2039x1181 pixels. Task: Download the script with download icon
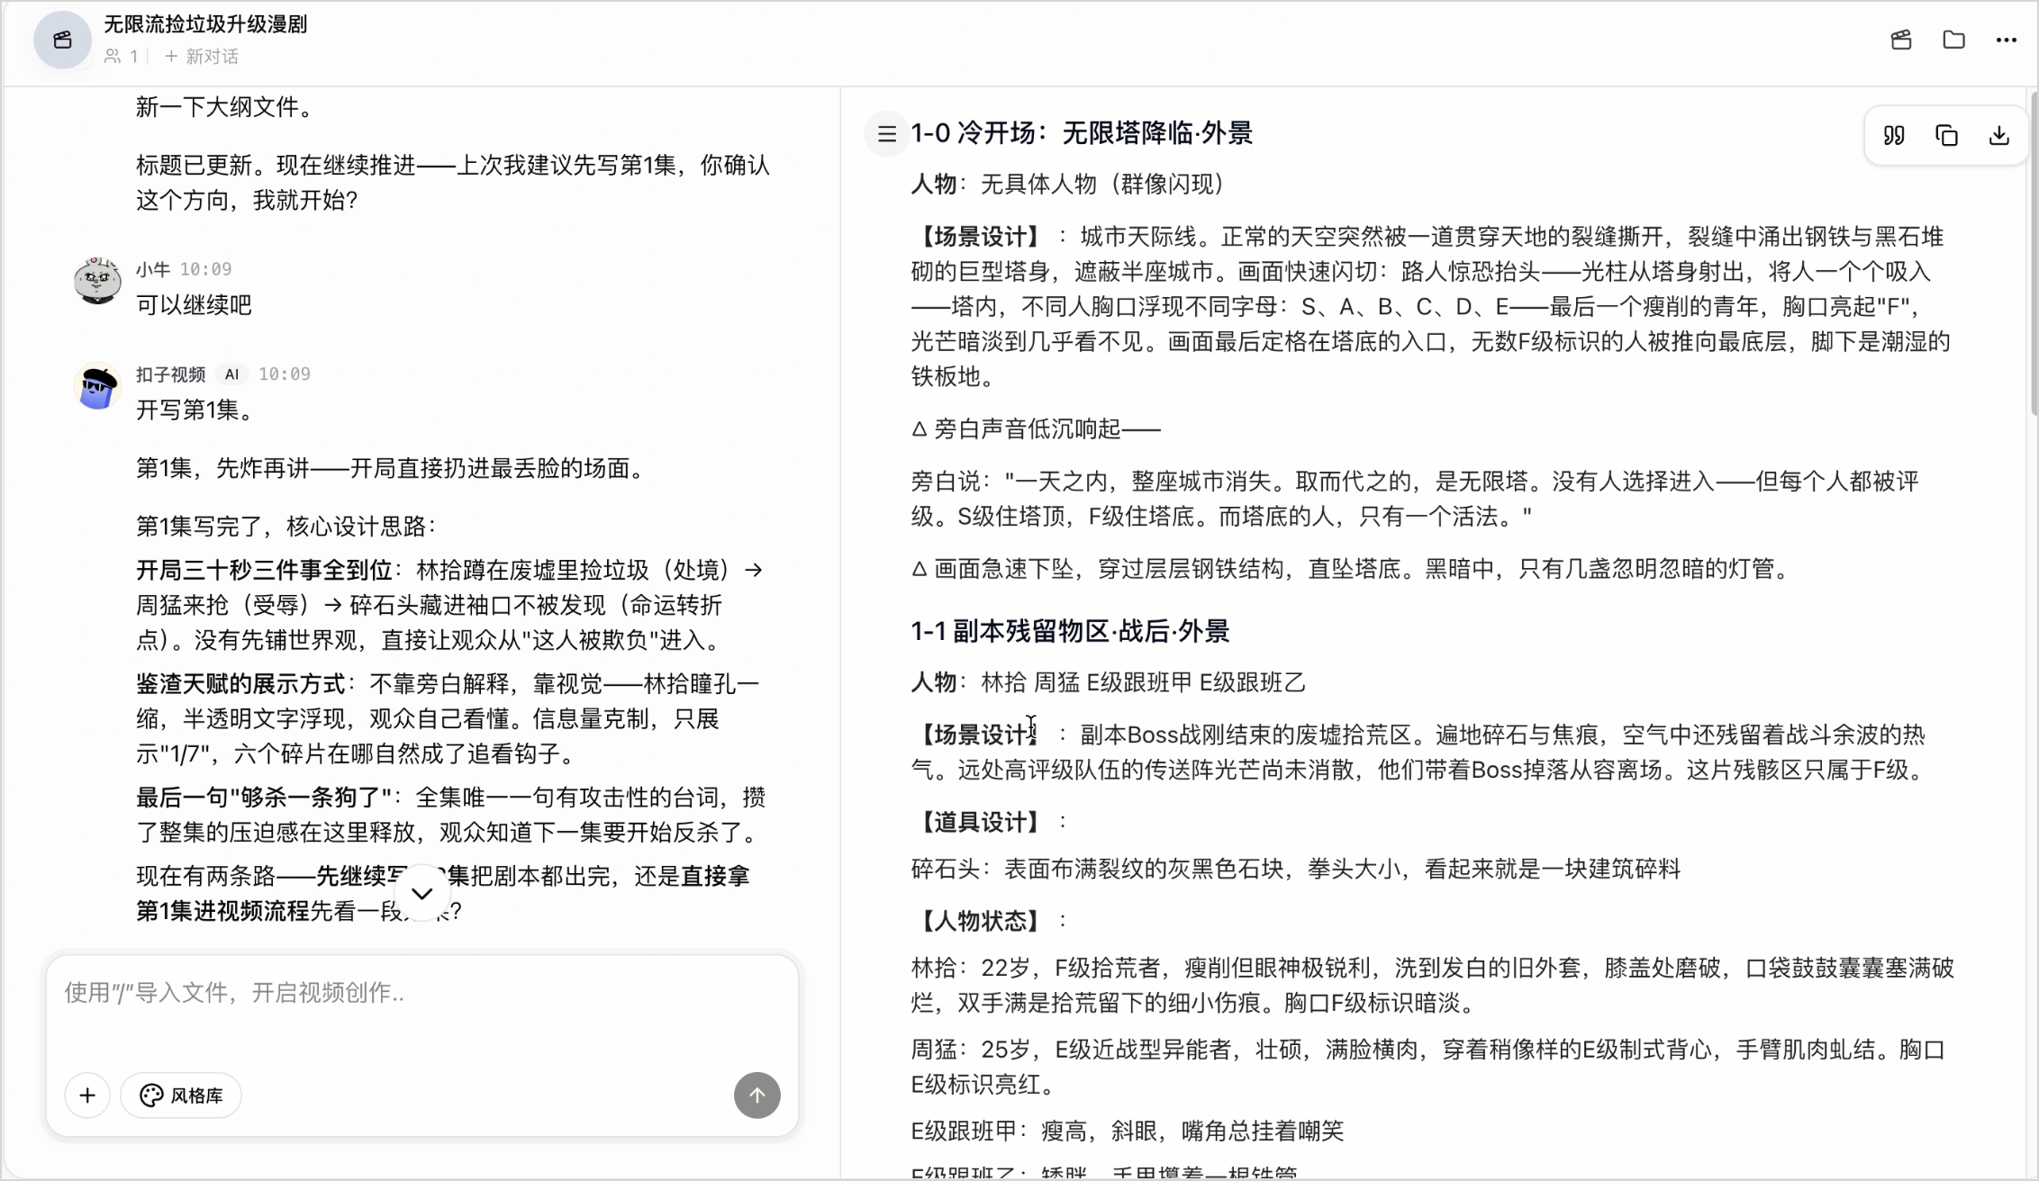(1998, 135)
